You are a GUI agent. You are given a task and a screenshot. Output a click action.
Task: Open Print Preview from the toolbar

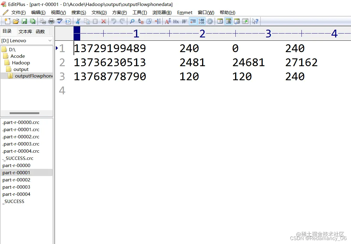point(43,22)
